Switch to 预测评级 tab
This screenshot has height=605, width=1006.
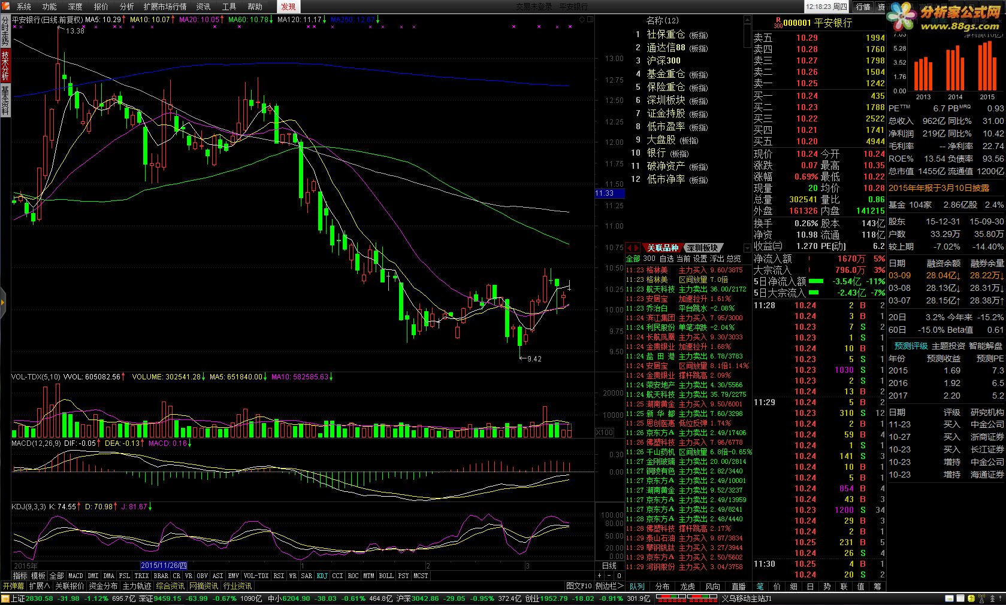pos(911,346)
